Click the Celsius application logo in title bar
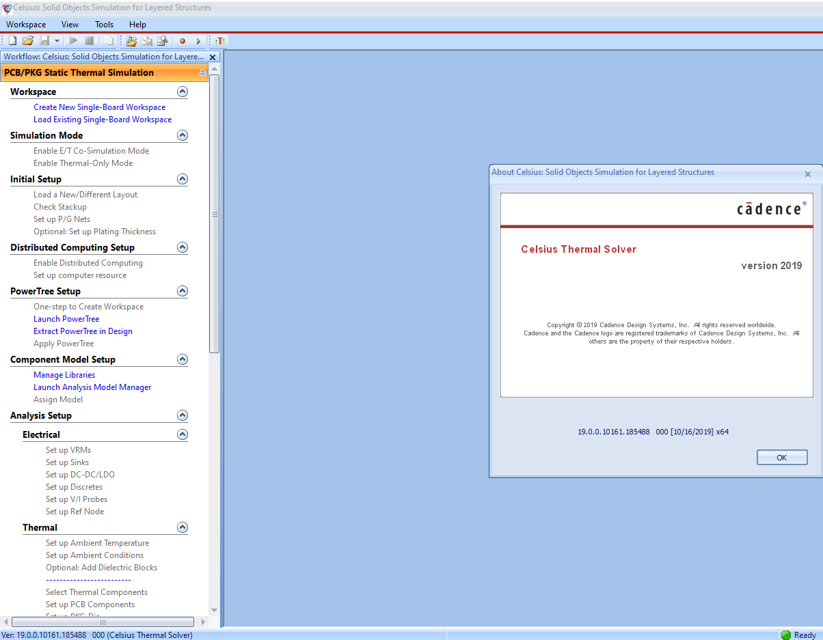 tap(7, 8)
